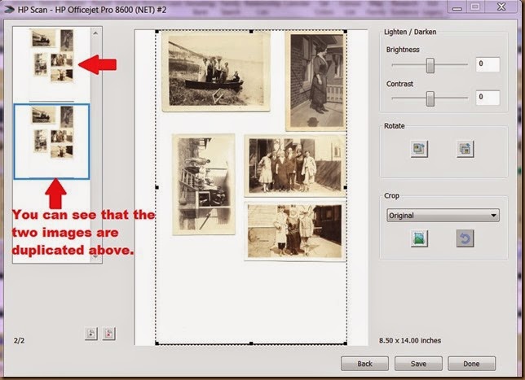Image resolution: width=525 pixels, height=380 pixels.
Task: Click the HP Scan icon in the title bar
Action: pyautogui.click(x=9, y=10)
